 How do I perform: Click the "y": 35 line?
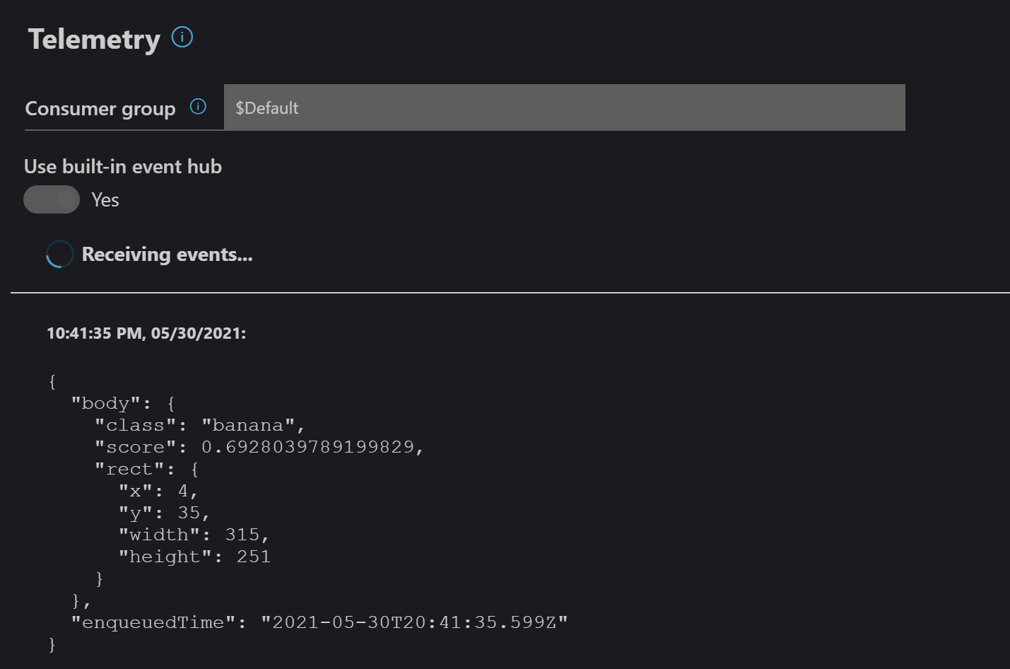pyautogui.click(x=164, y=513)
